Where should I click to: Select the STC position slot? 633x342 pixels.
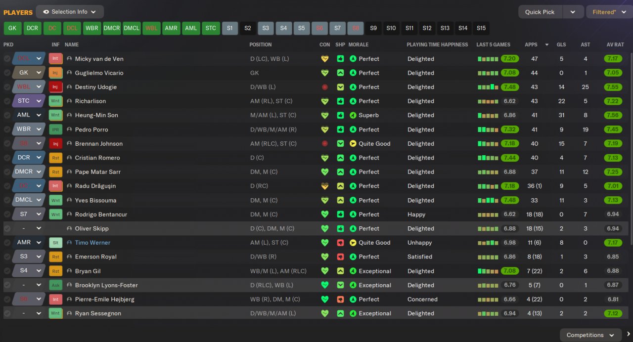tap(211, 28)
